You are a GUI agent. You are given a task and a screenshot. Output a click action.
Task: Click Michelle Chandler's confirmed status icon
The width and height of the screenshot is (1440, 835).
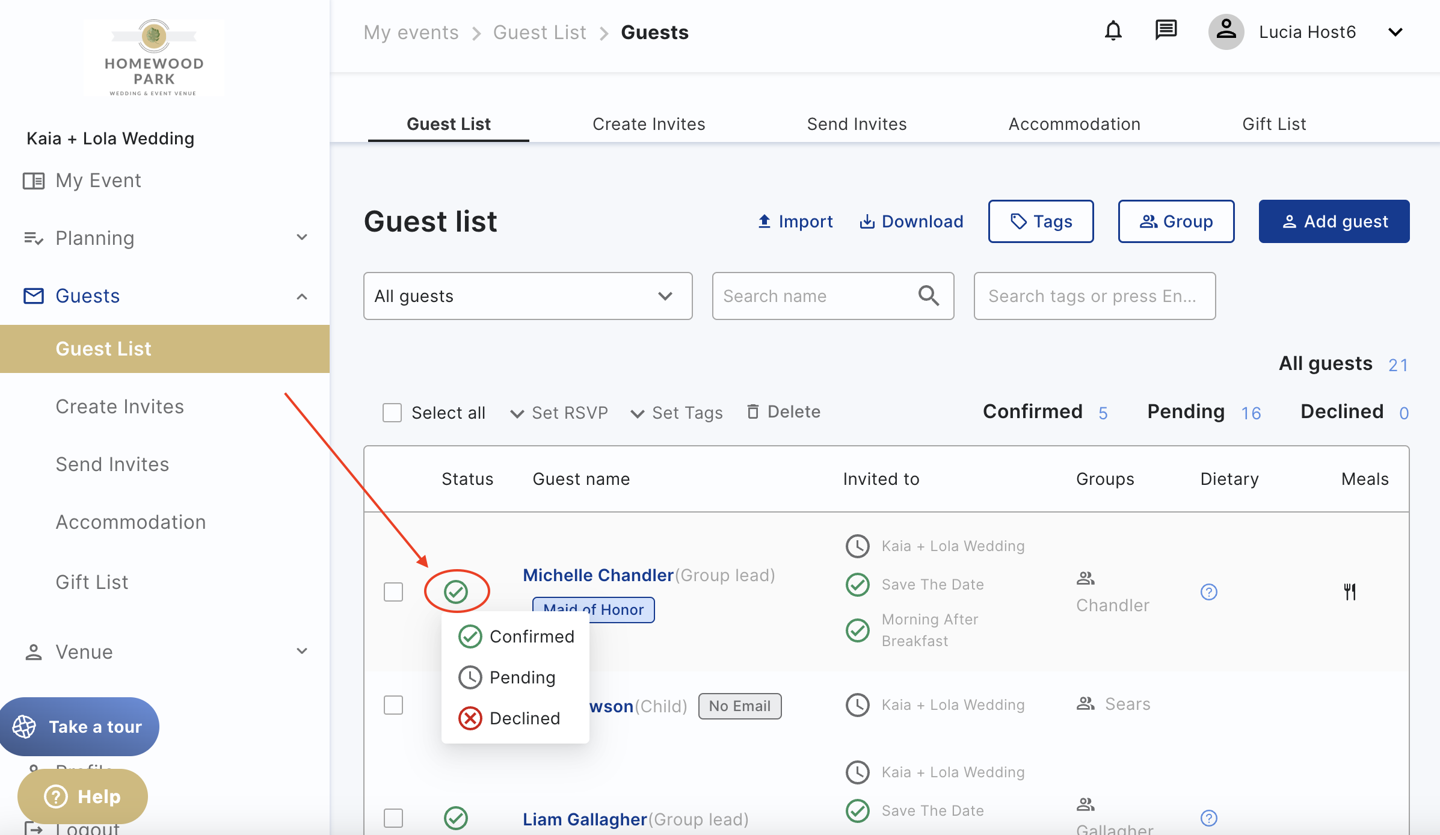coord(456,592)
